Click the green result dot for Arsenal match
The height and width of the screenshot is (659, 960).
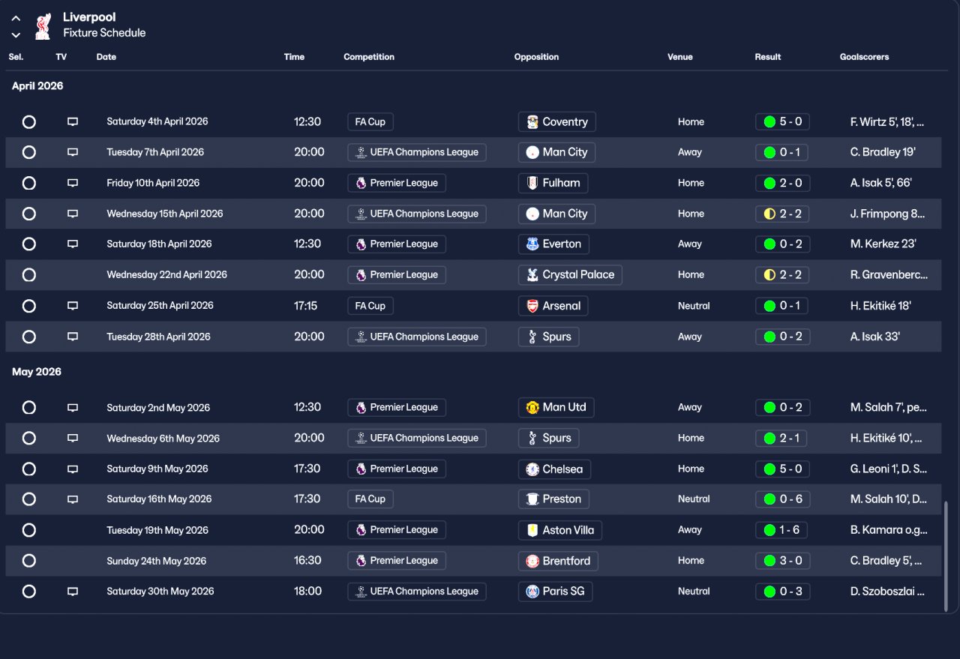click(769, 306)
